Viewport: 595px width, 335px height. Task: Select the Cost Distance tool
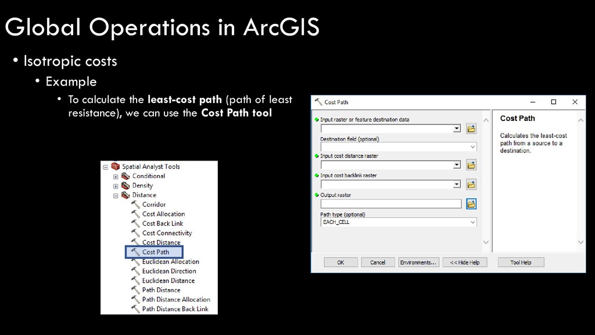[x=162, y=243]
